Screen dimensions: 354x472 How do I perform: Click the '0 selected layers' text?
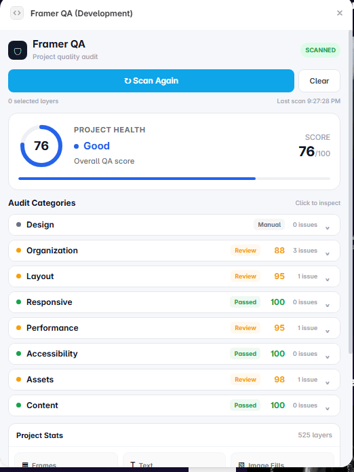click(33, 101)
